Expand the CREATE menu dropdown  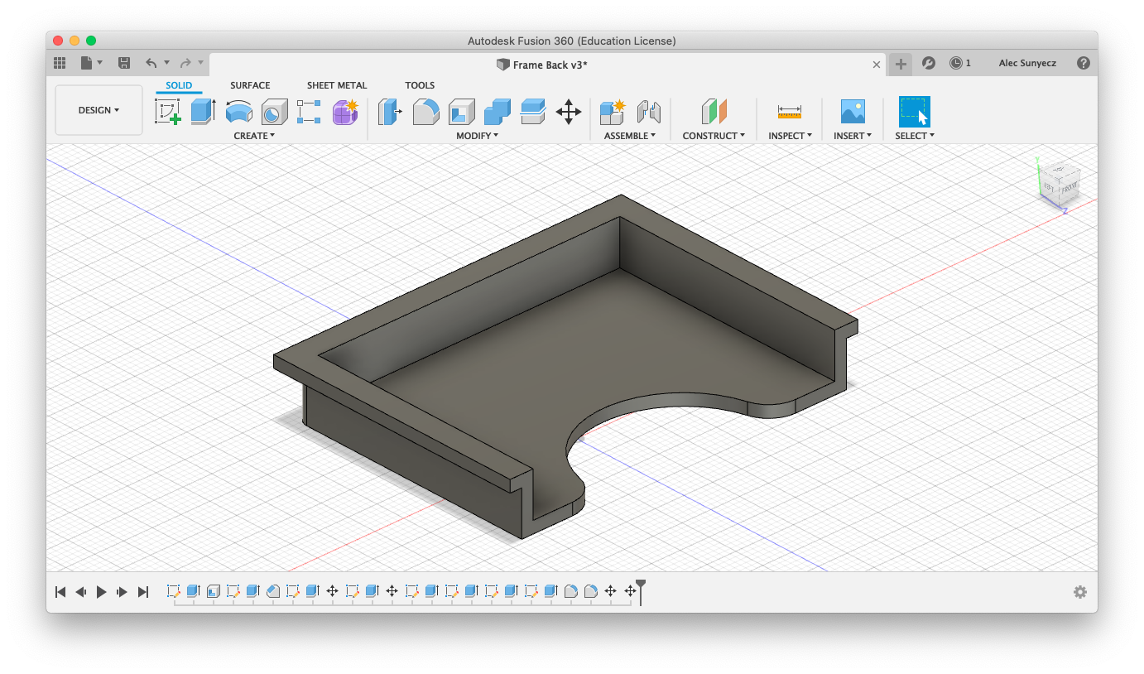254,136
